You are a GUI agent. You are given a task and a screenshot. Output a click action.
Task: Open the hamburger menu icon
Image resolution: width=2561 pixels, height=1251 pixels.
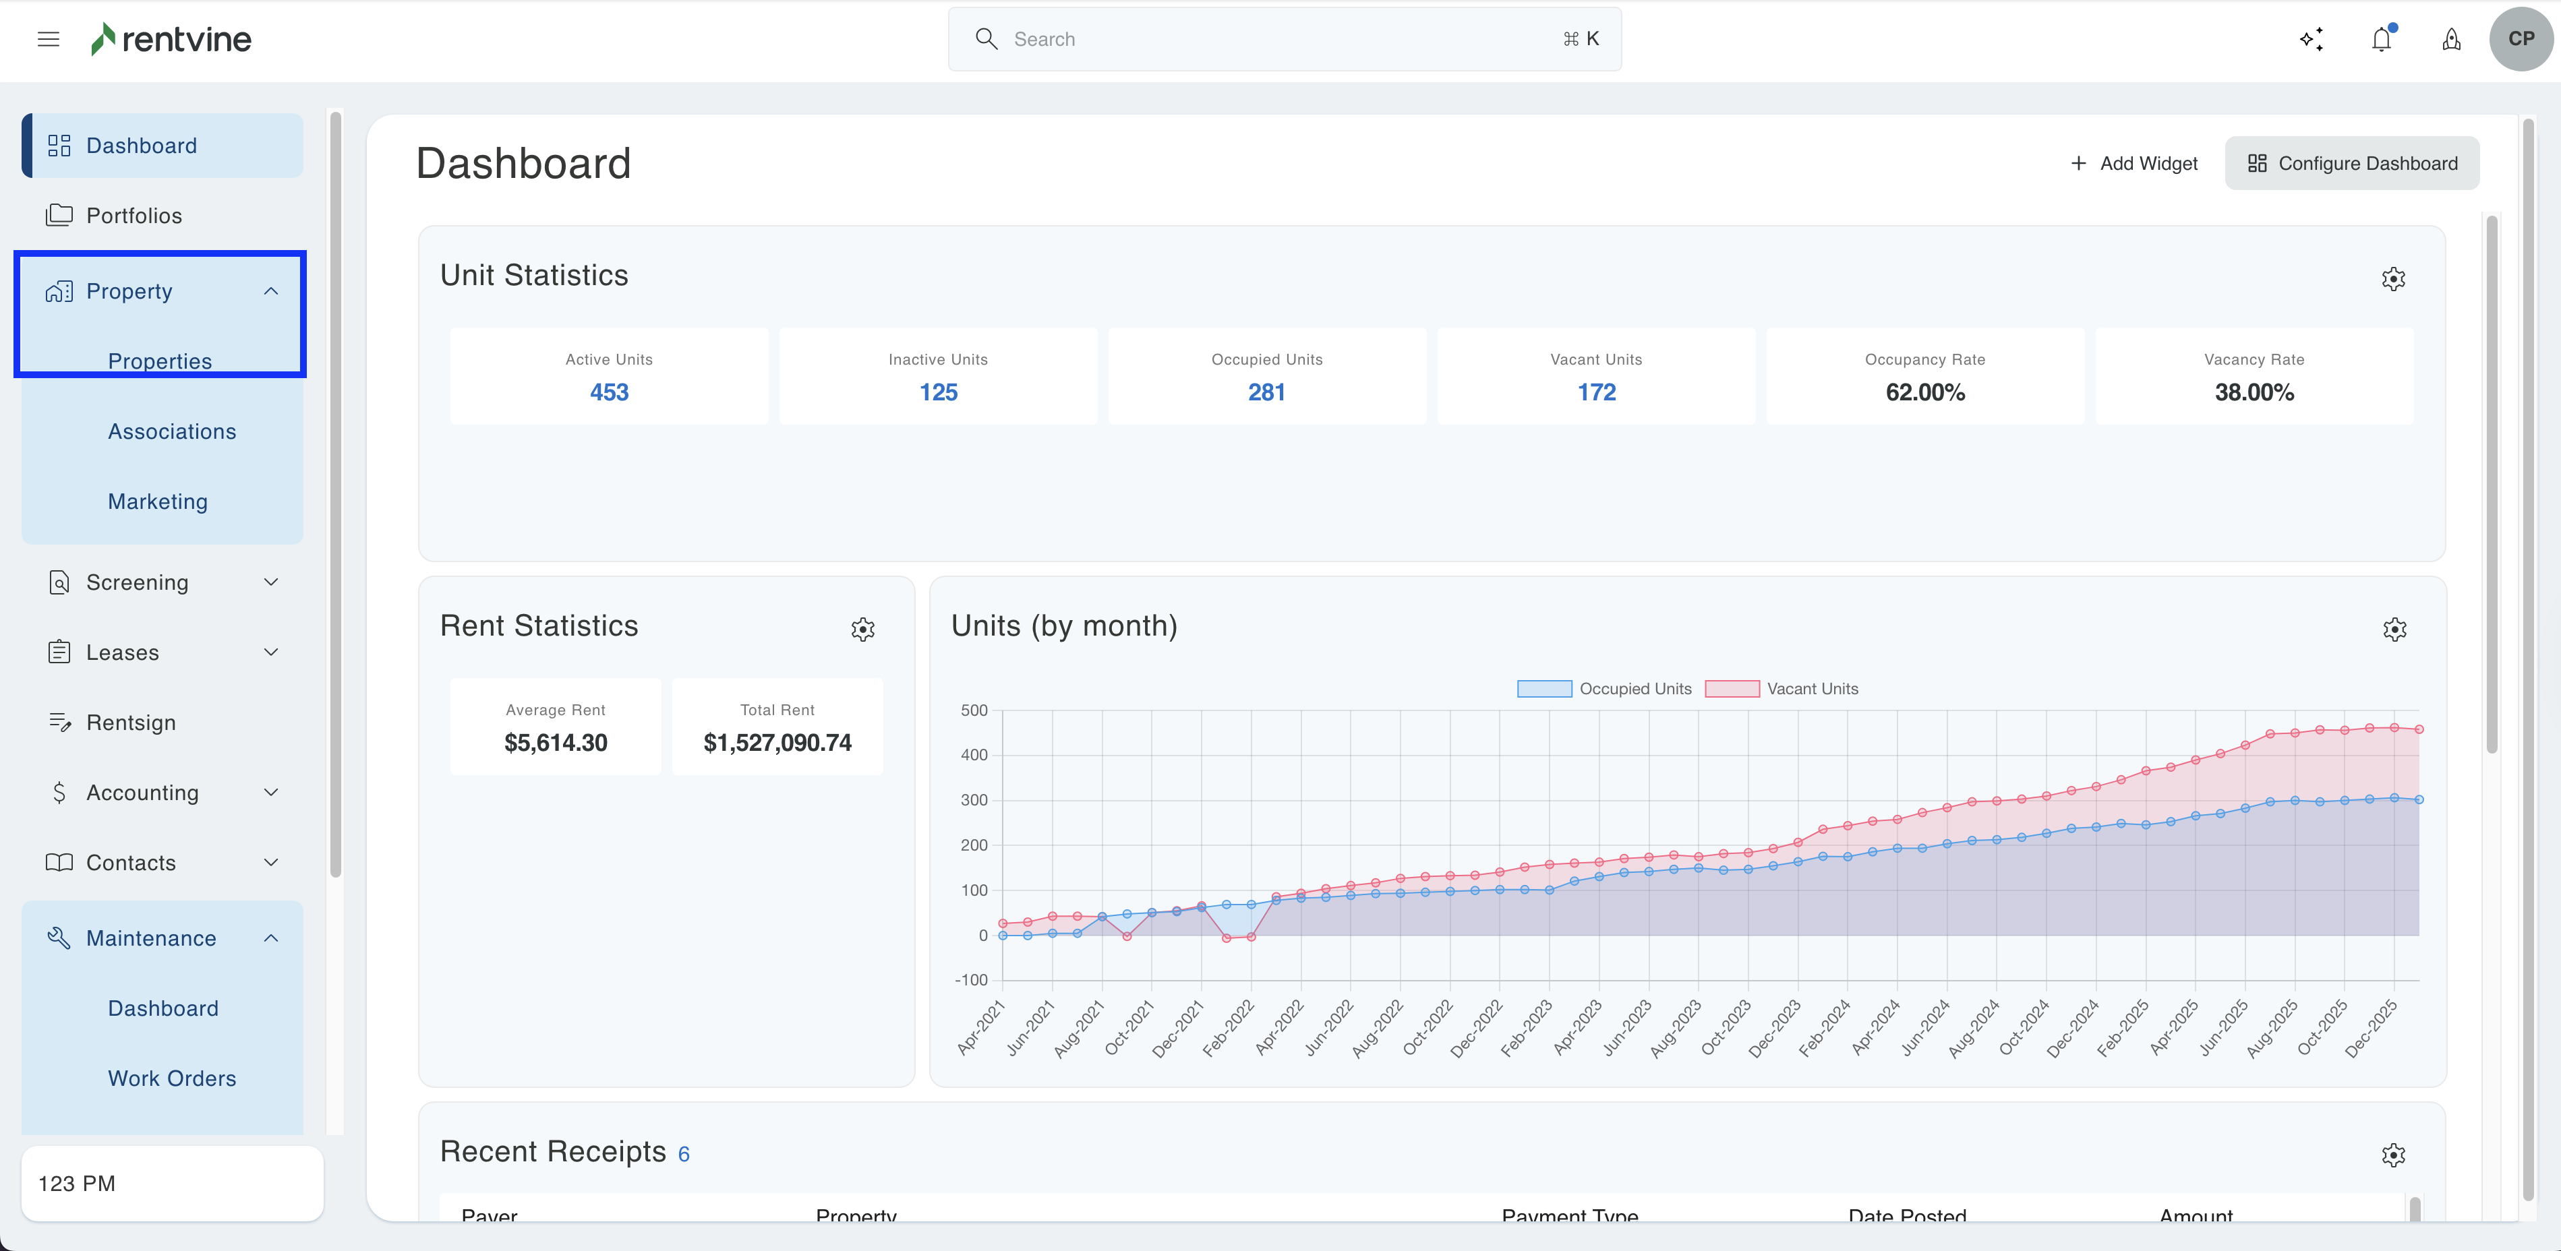coord(48,40)
